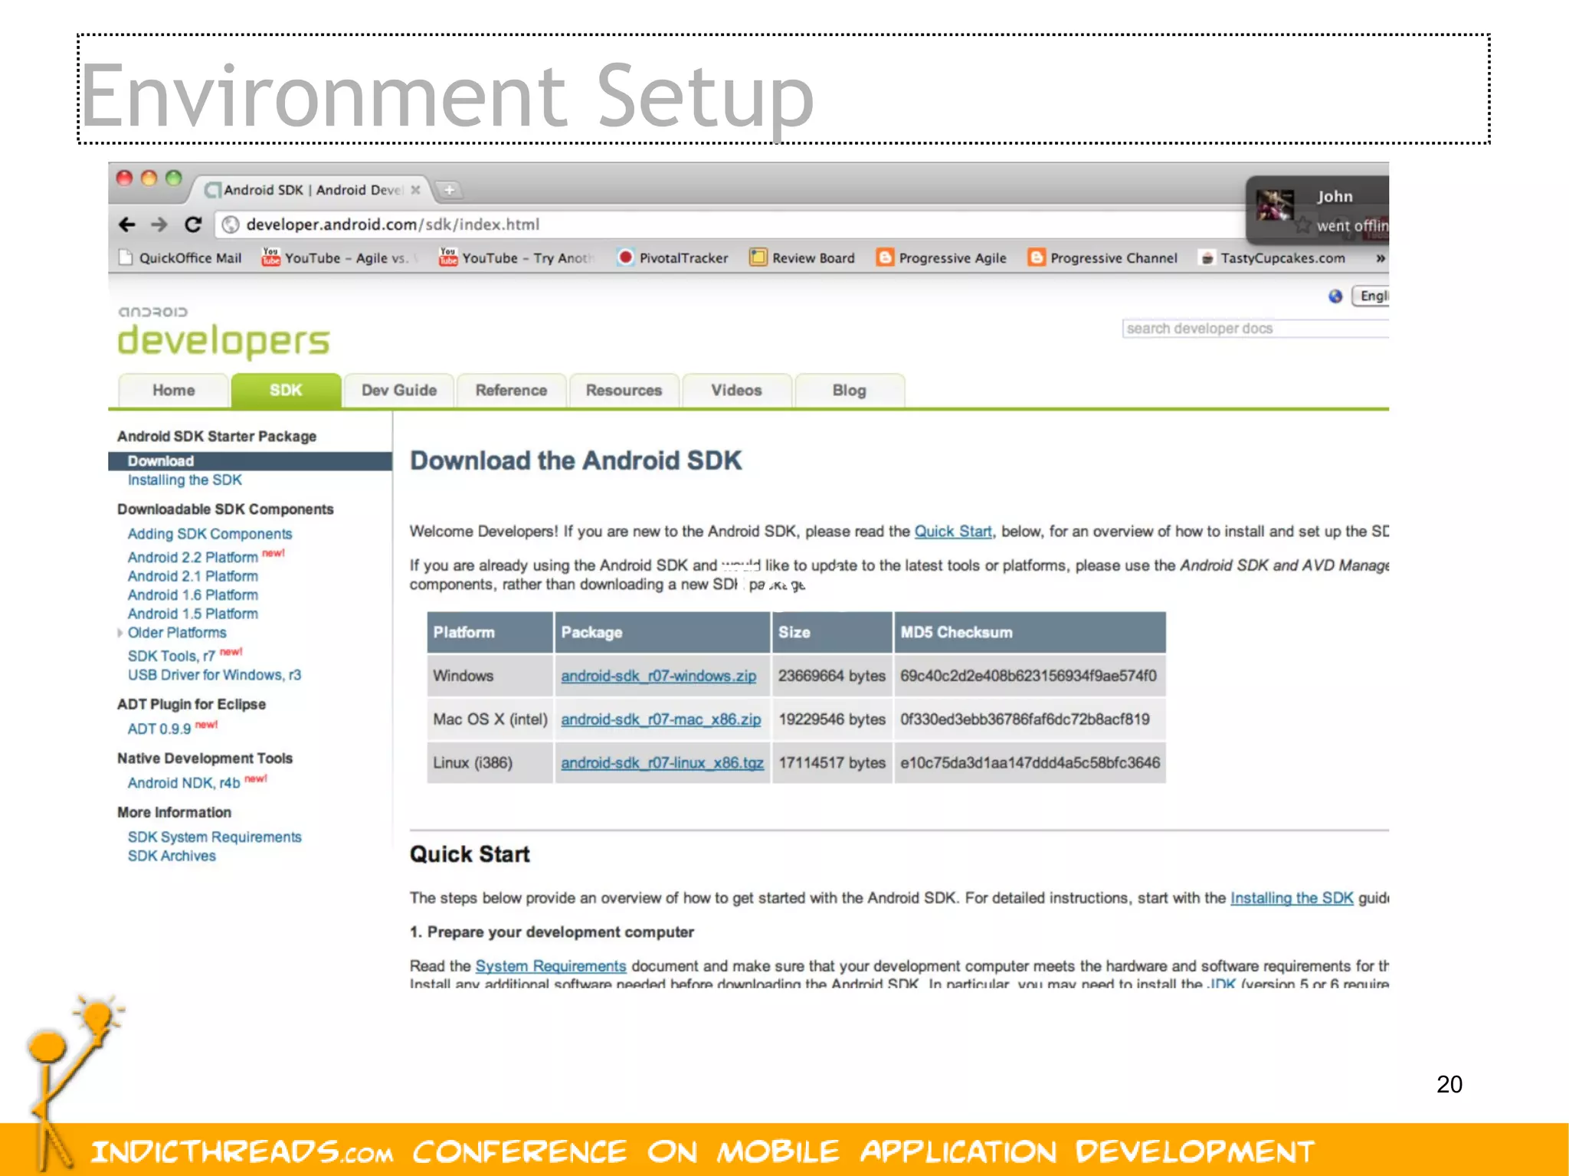Image resolution: width=1569 pixels, height=1176 pixels.
Task: Select Download in the sidebar
Action: click(x=250, y=461)
